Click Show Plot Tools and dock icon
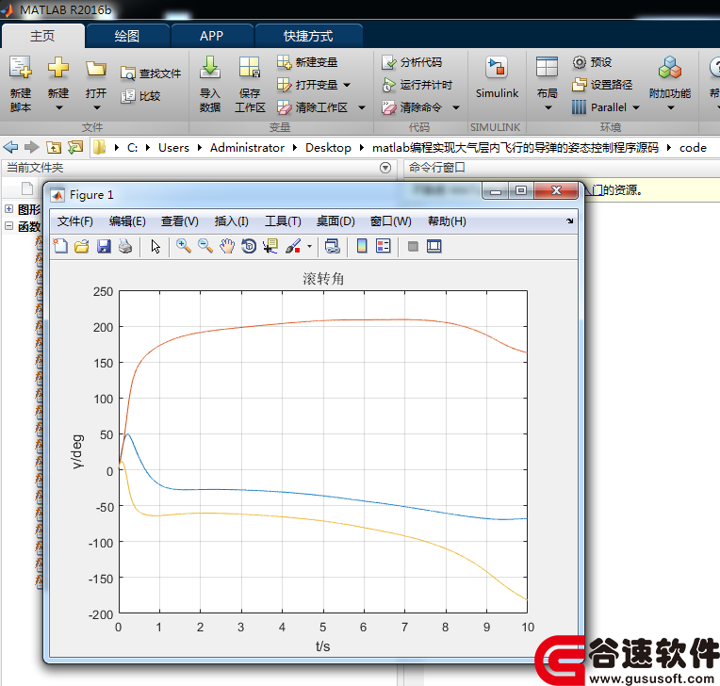 434,246
